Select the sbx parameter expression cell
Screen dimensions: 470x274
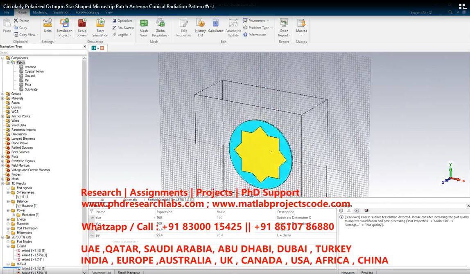[185, 218]
